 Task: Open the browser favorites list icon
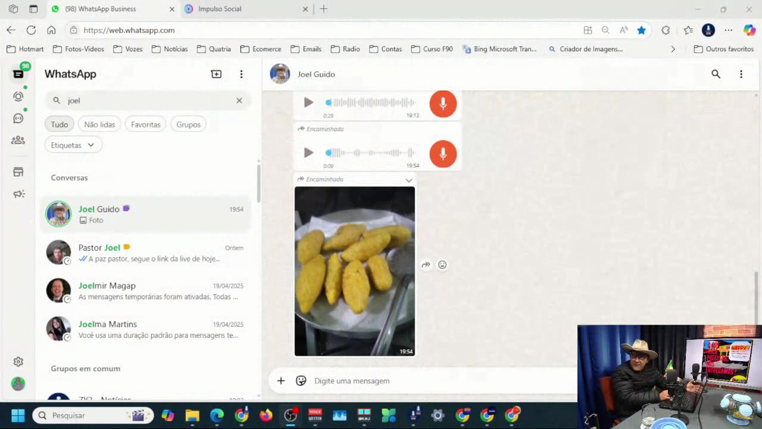[x=688, y=30]
